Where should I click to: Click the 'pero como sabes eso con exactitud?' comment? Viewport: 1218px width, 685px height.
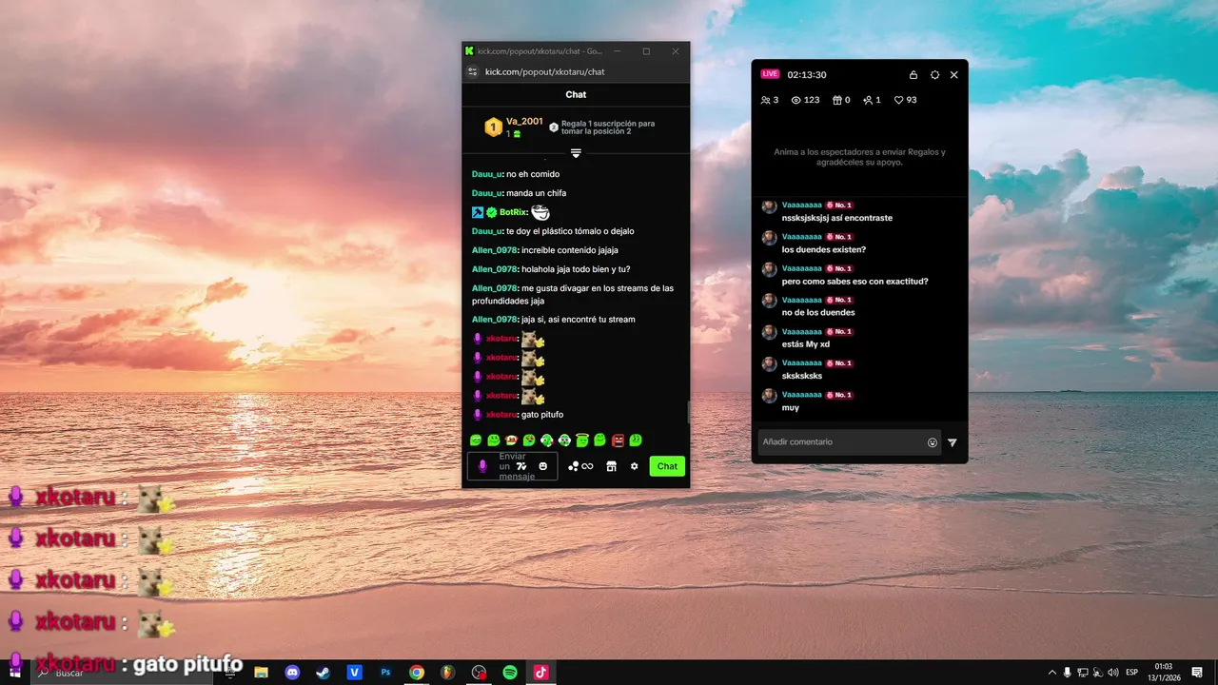click(x=855, y=282)
